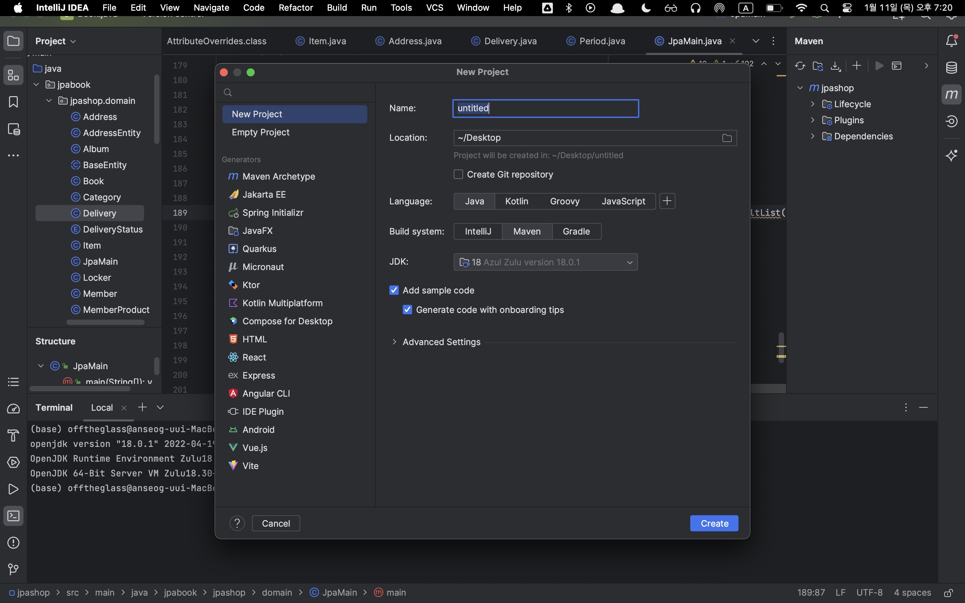Enable Create Git repository checkbox
Viewport: 965px width, 603px height.
458,174
